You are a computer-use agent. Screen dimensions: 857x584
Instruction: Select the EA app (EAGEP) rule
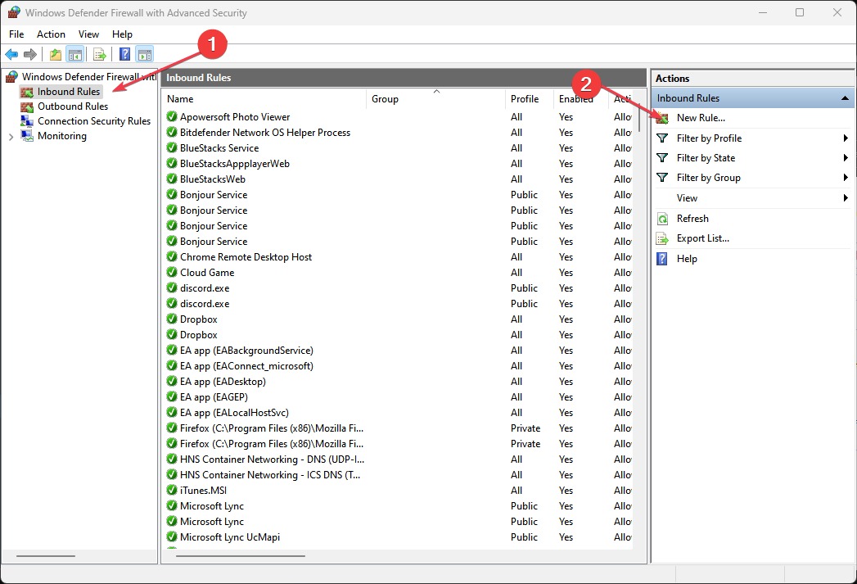tap(399, 397)
